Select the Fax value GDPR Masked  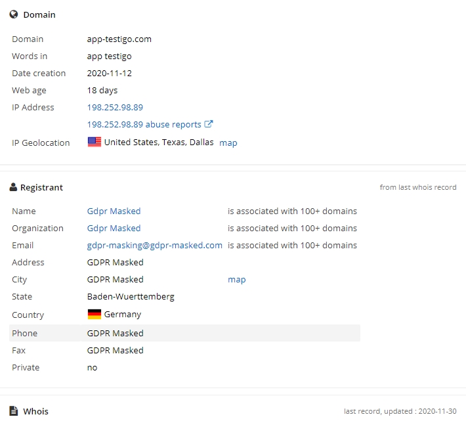point(116,350)
